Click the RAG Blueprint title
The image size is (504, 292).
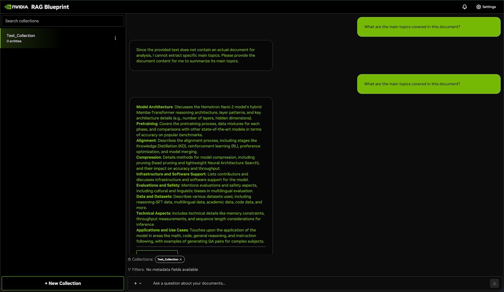point(50,7)
